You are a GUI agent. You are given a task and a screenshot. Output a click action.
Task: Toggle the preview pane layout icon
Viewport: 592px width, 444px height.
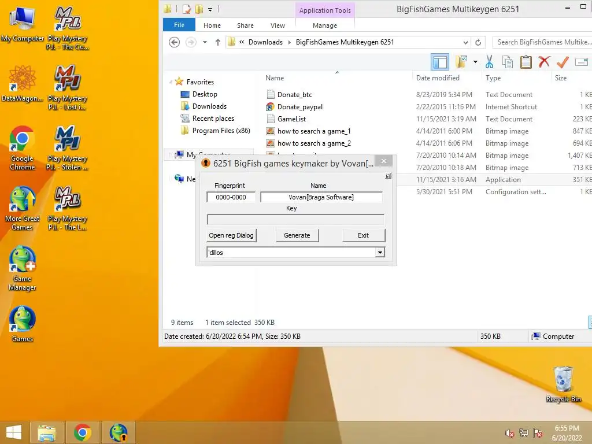440,62
